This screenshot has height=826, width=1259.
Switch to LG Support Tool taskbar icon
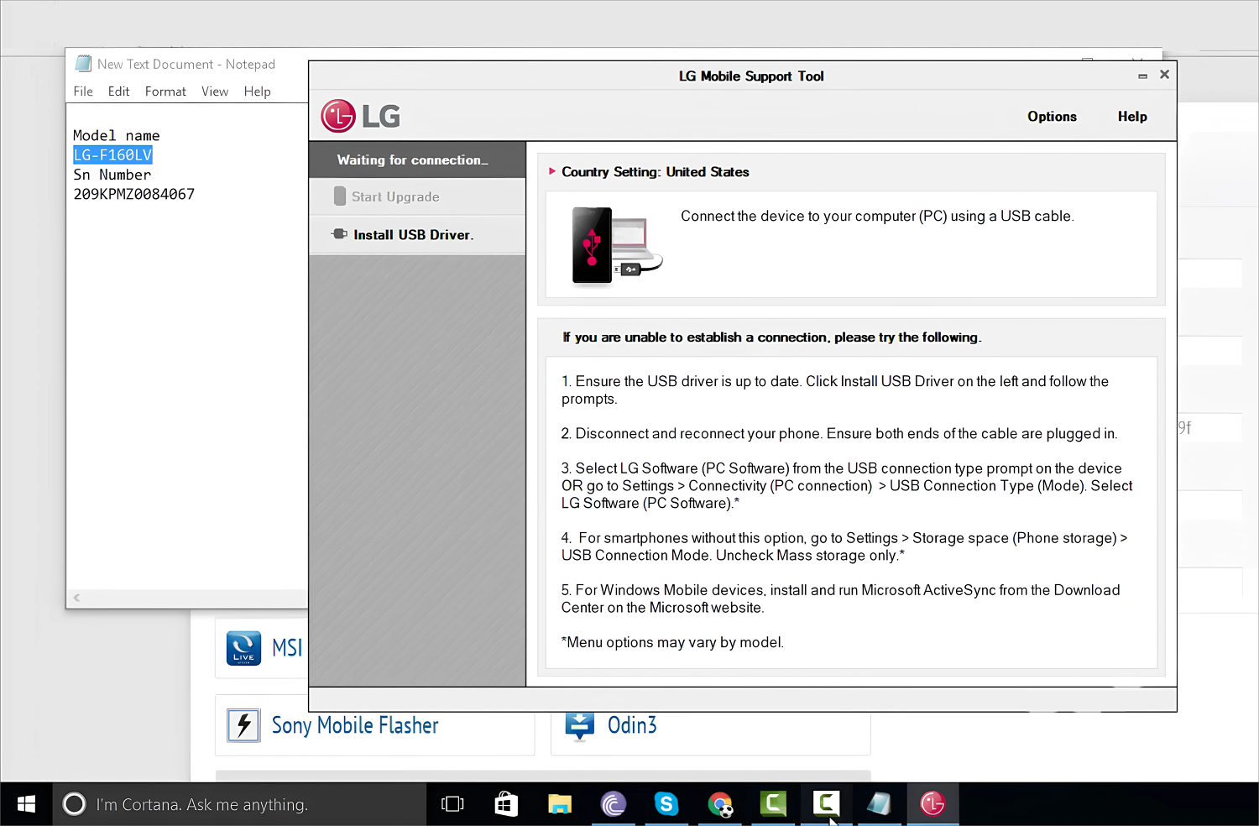tap(932, 804)
